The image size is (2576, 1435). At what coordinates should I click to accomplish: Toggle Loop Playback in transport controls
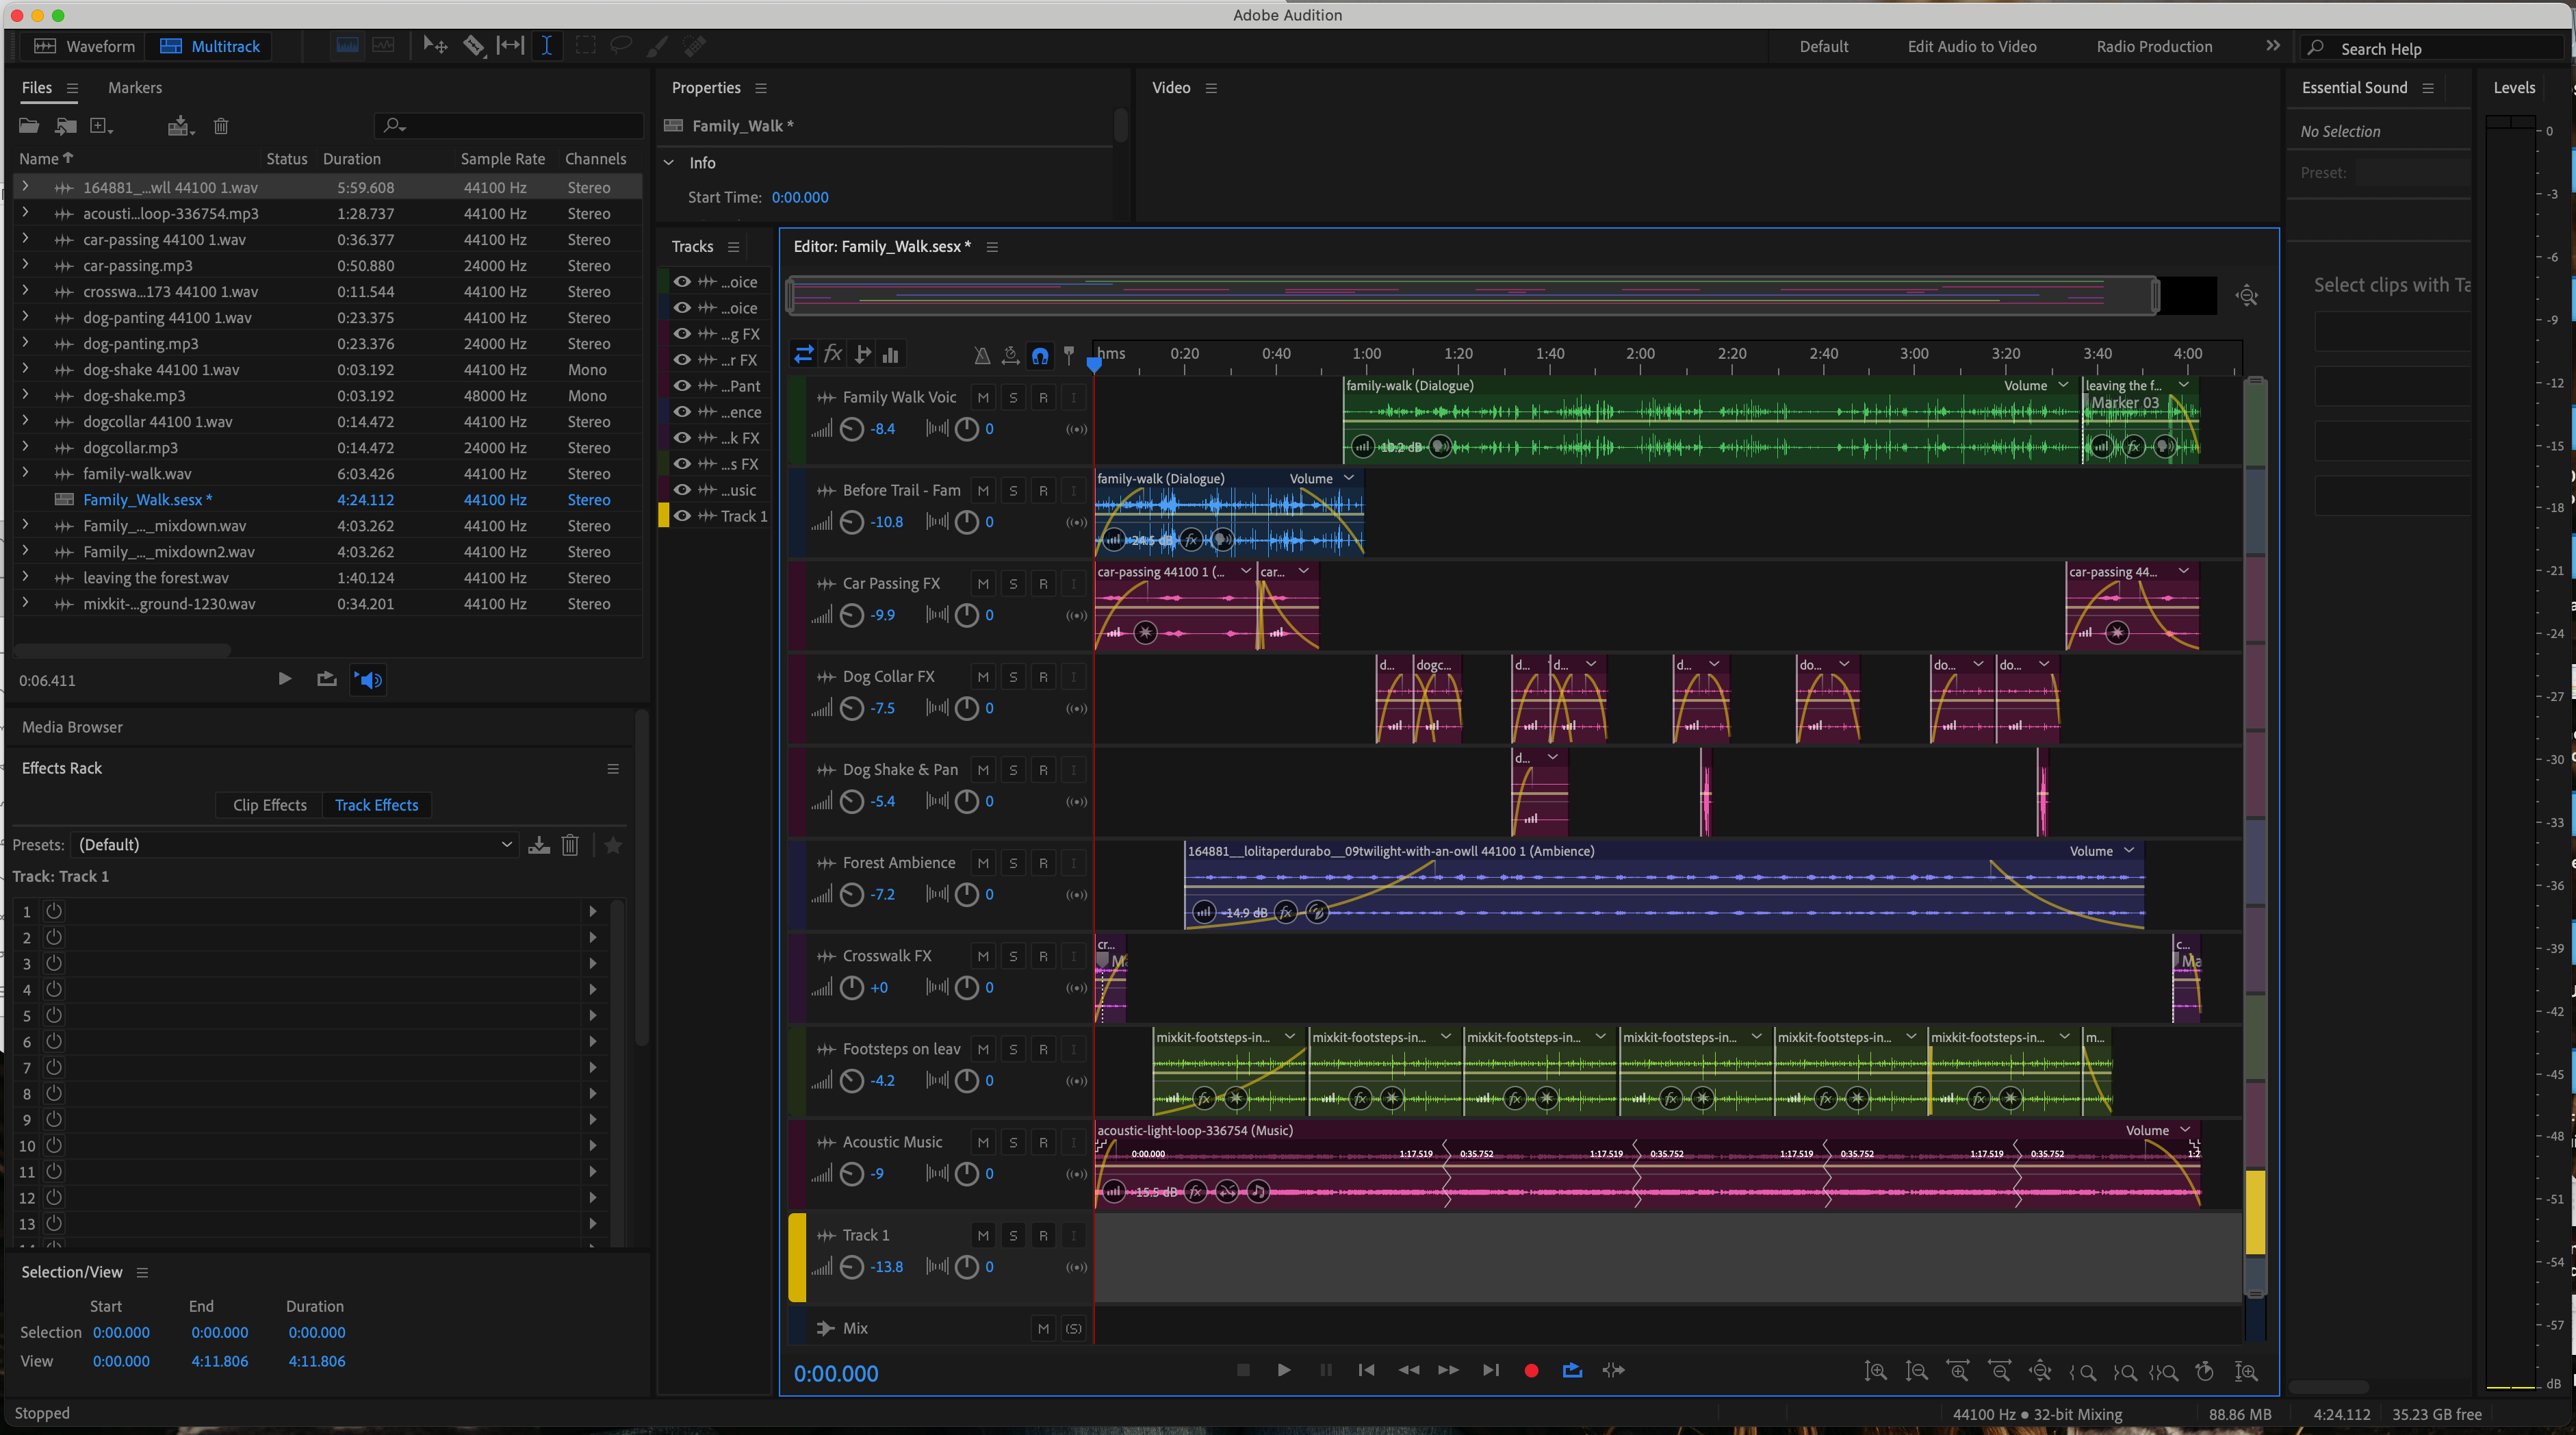tap(1572, 1370)
